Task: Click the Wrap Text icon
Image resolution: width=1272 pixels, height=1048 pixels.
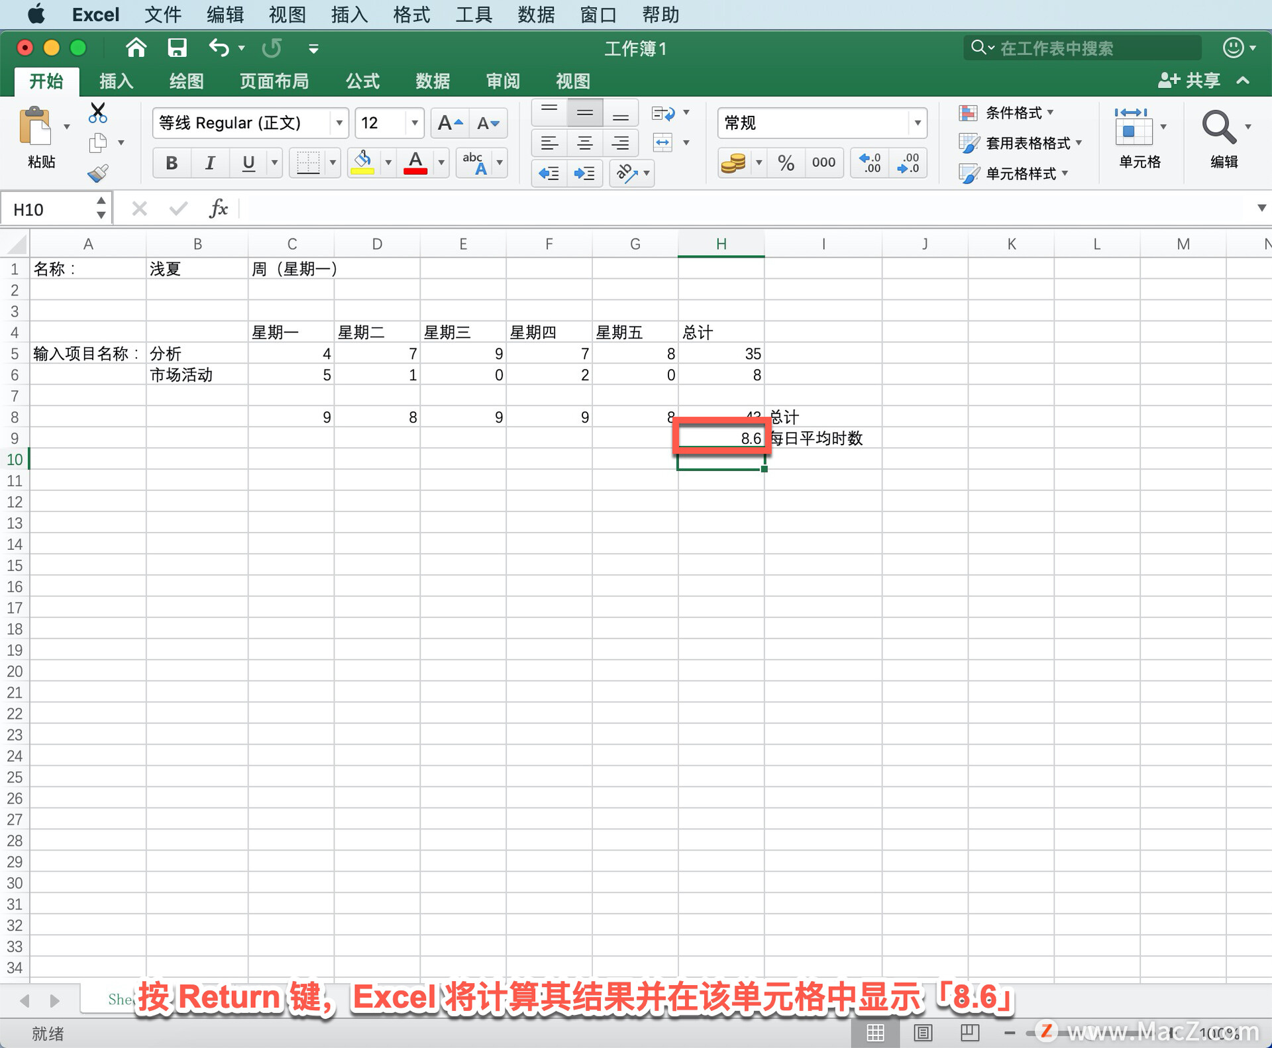Action: (663, 113)
